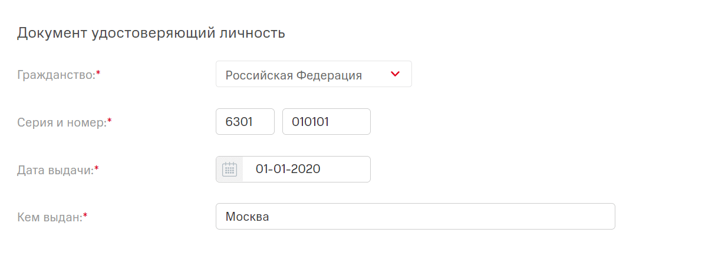This screenshot has width=725, height=259.
Task: Expand the Российская Федерация citizenship selector
Action: click(x=313, y=75)
